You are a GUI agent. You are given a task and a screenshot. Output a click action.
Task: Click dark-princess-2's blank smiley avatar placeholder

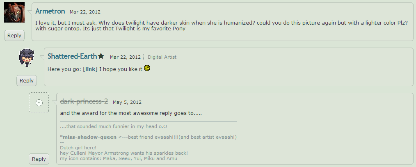coord(39,103)
